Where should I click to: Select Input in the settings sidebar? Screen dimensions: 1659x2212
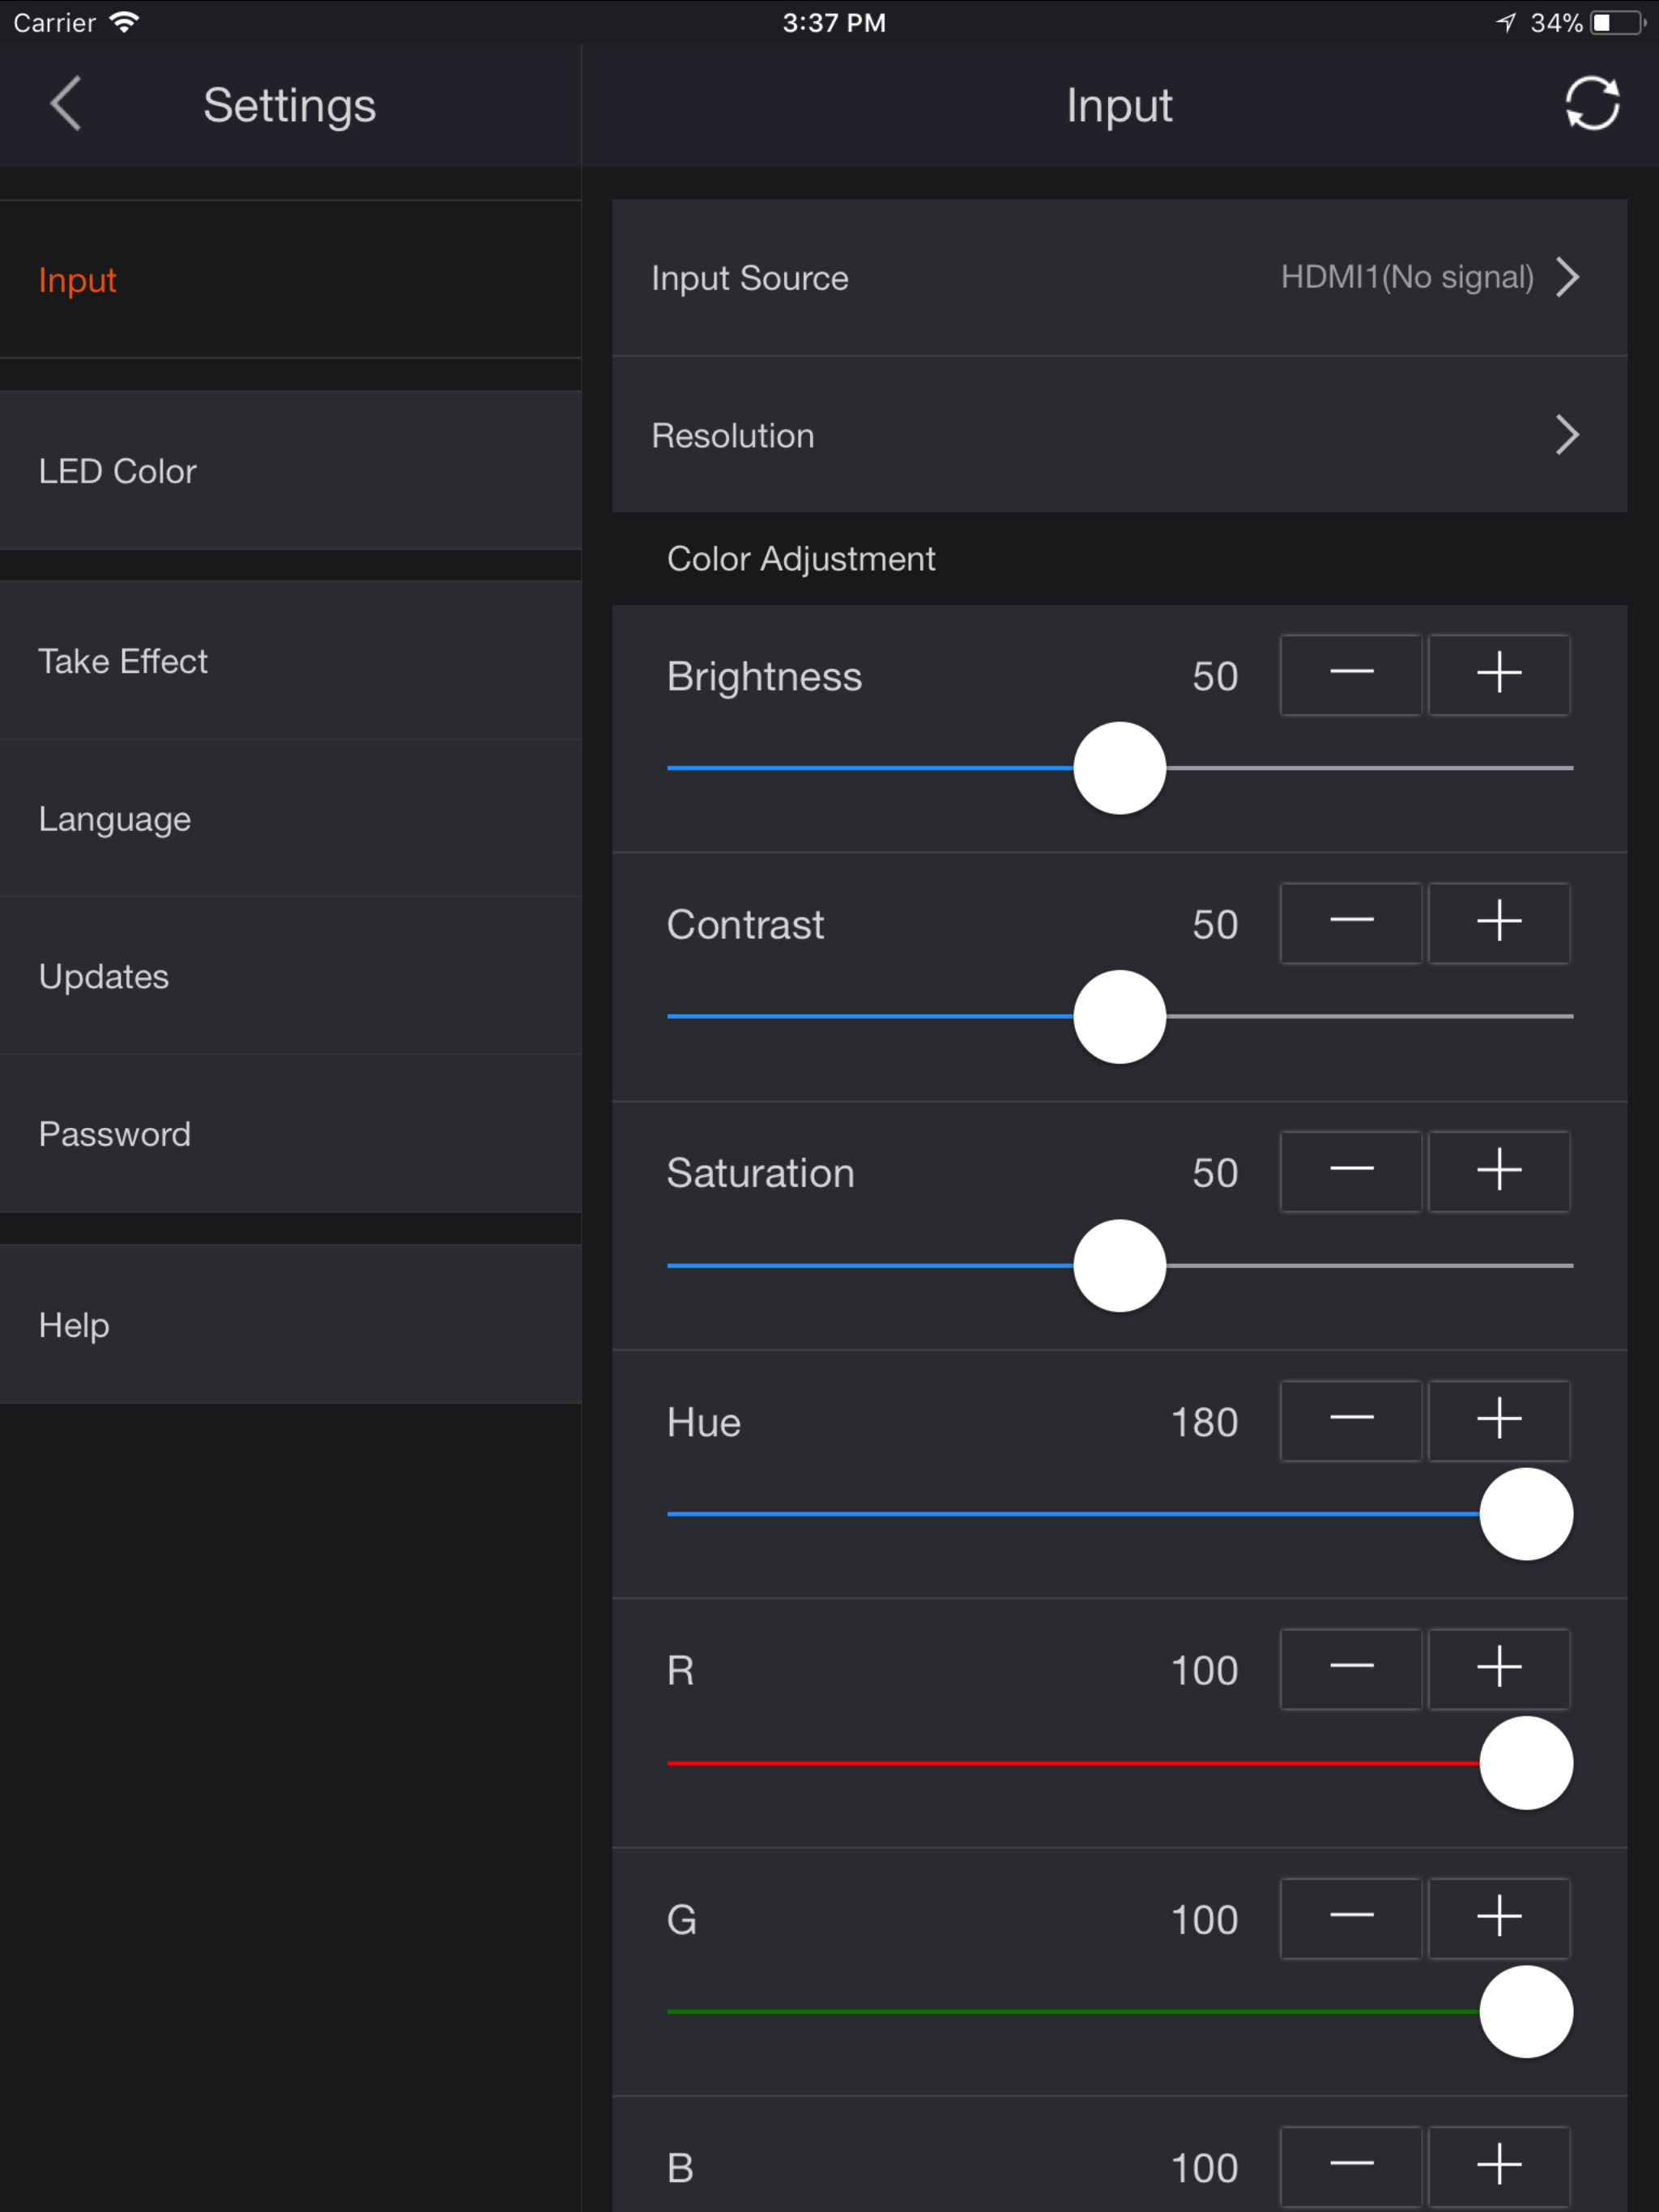coord(290,280)
